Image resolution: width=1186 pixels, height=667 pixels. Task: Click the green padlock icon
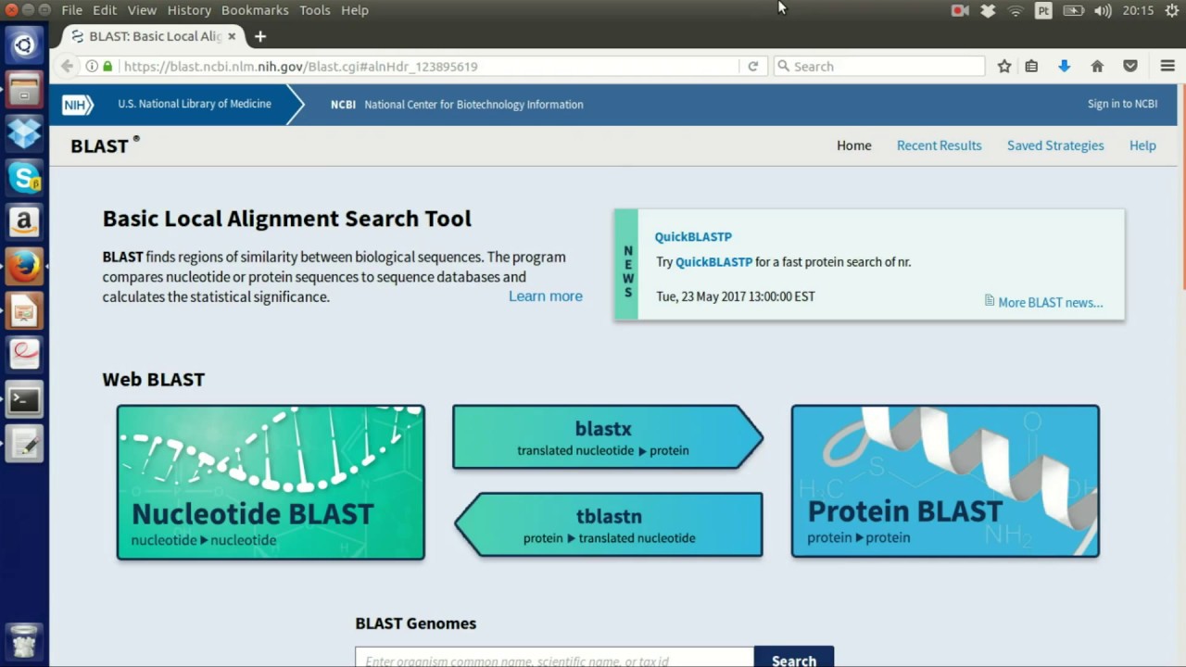click(107, 67)
